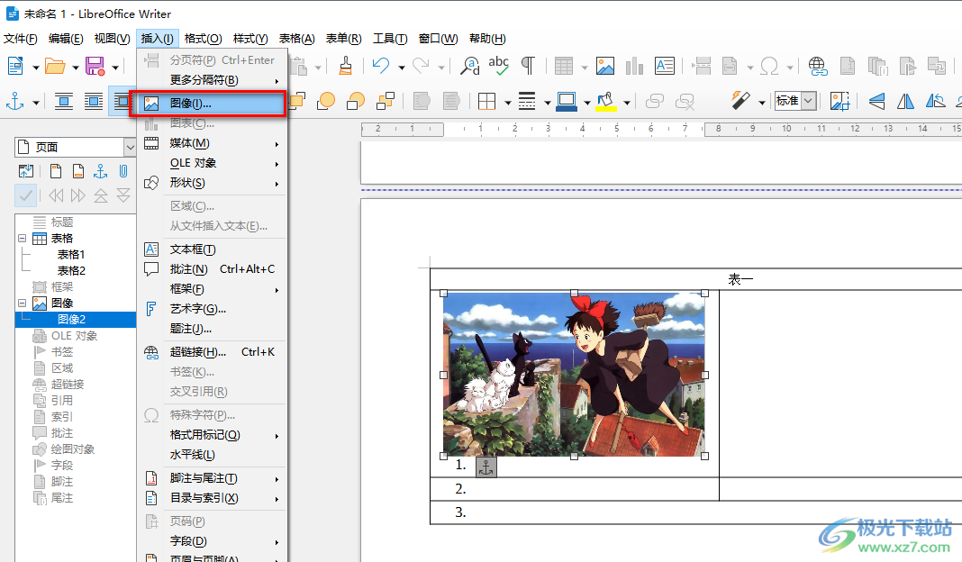Open the 目录与索引(X) submenu
Screen dimensions: 962x562
(212, 497)
